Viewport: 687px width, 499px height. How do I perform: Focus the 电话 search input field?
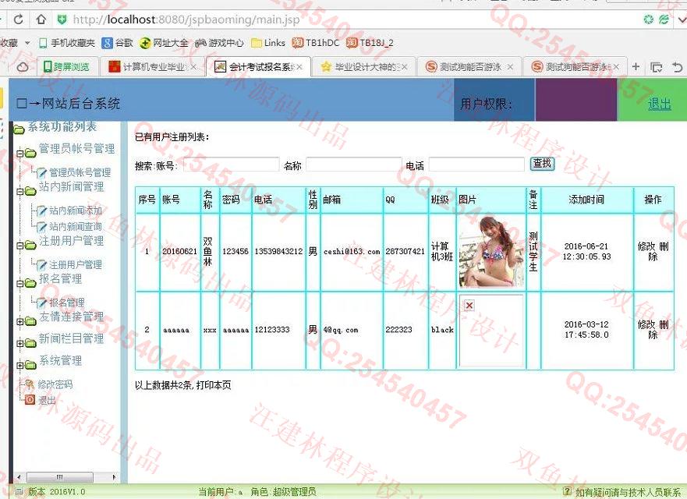pyautogui.click(x=476, y=165)
